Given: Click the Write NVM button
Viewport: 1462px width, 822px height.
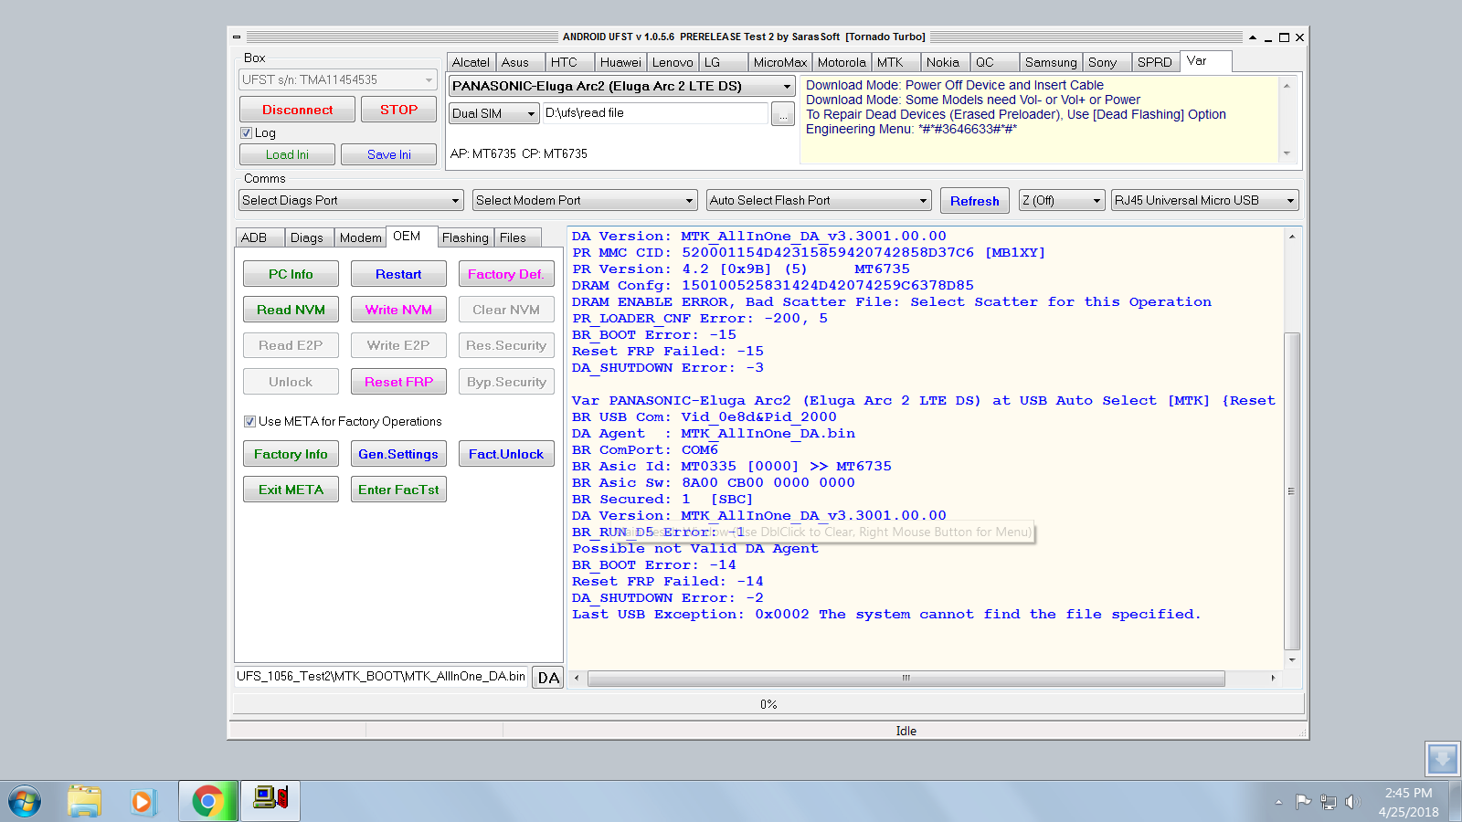Looking at the screenshot, I should tap(398, 310).
